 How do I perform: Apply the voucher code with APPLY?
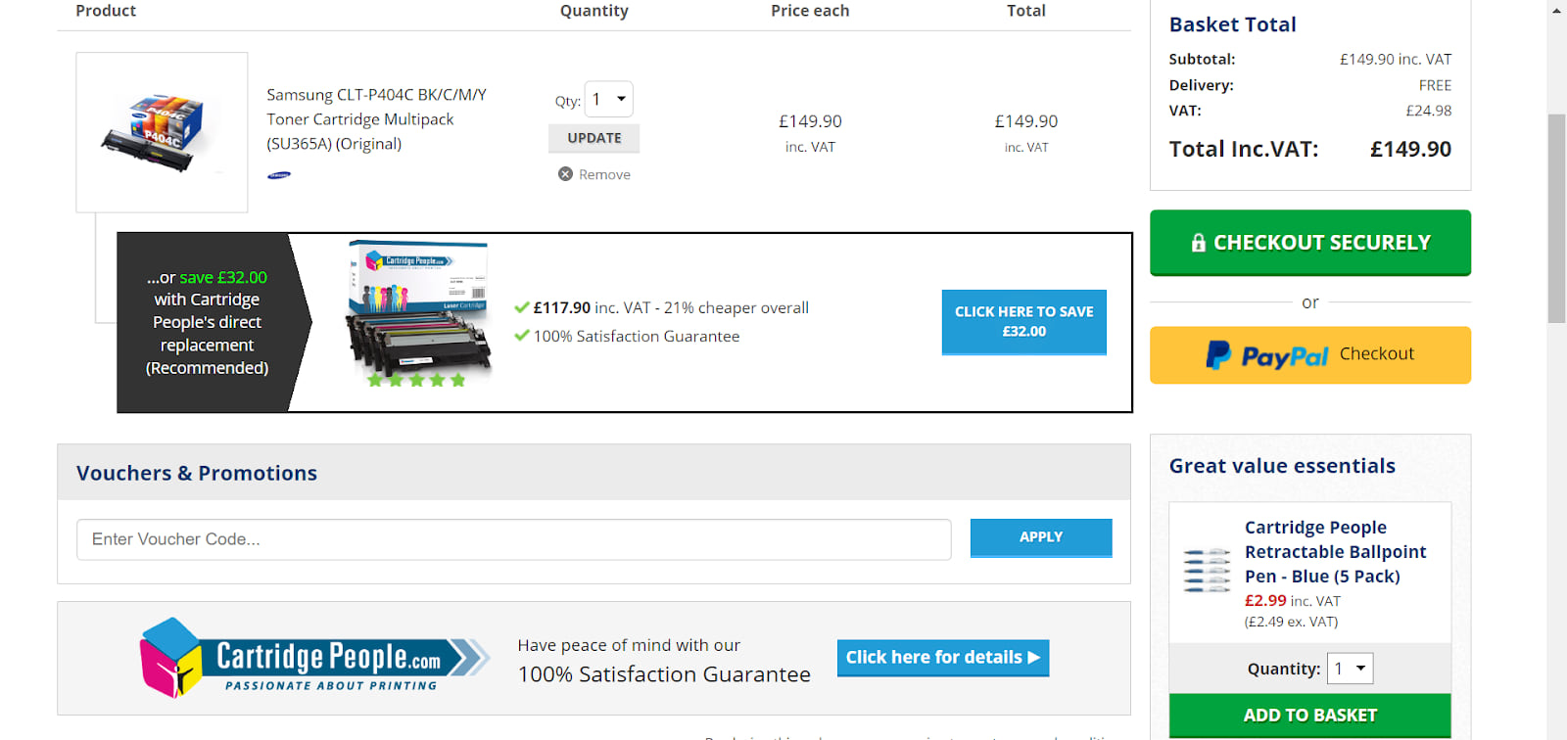pos(1040,537)
